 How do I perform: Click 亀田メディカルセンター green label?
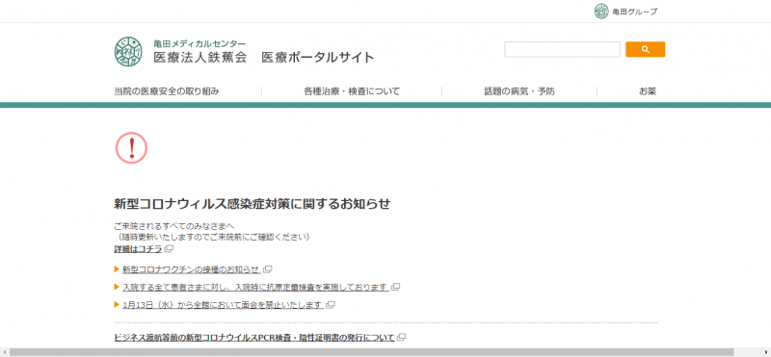pyautogui.click(x=199, y=43)
